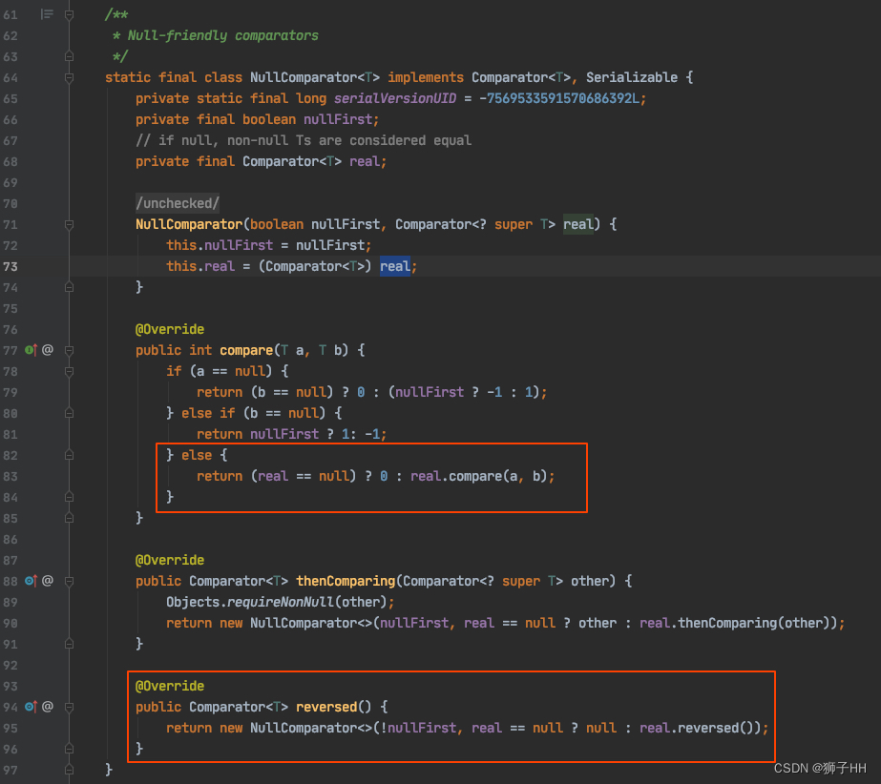881x784 pixels.
Task: Click the override gutter icon next to thenComparing
Action: pos(34,581)
